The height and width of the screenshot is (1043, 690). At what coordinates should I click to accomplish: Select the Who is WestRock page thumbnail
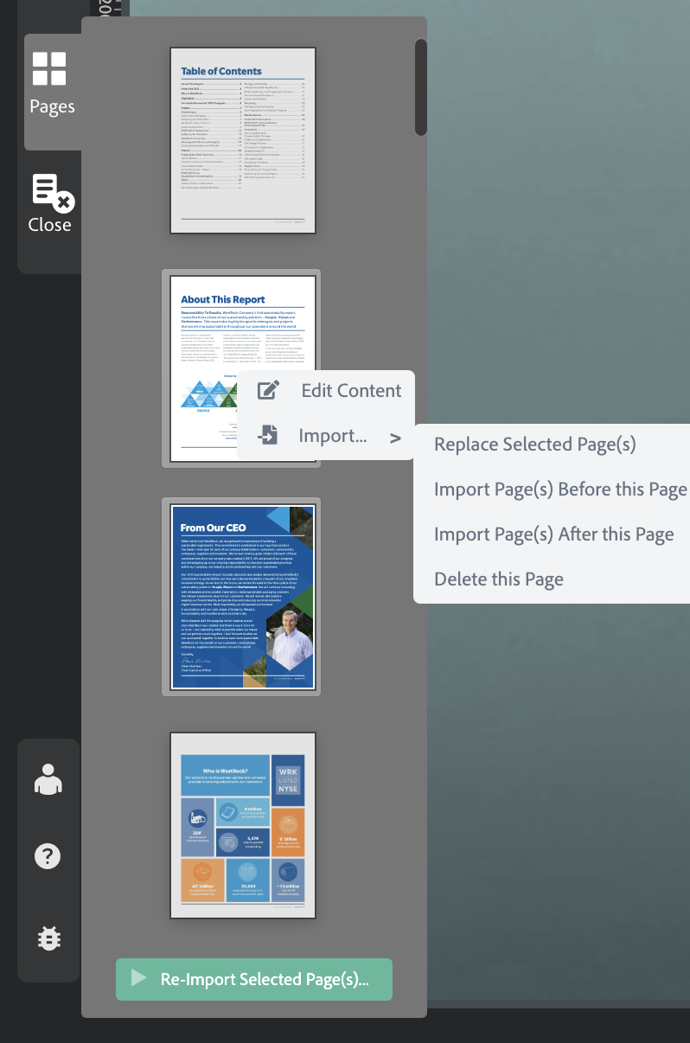pos(243,825)
